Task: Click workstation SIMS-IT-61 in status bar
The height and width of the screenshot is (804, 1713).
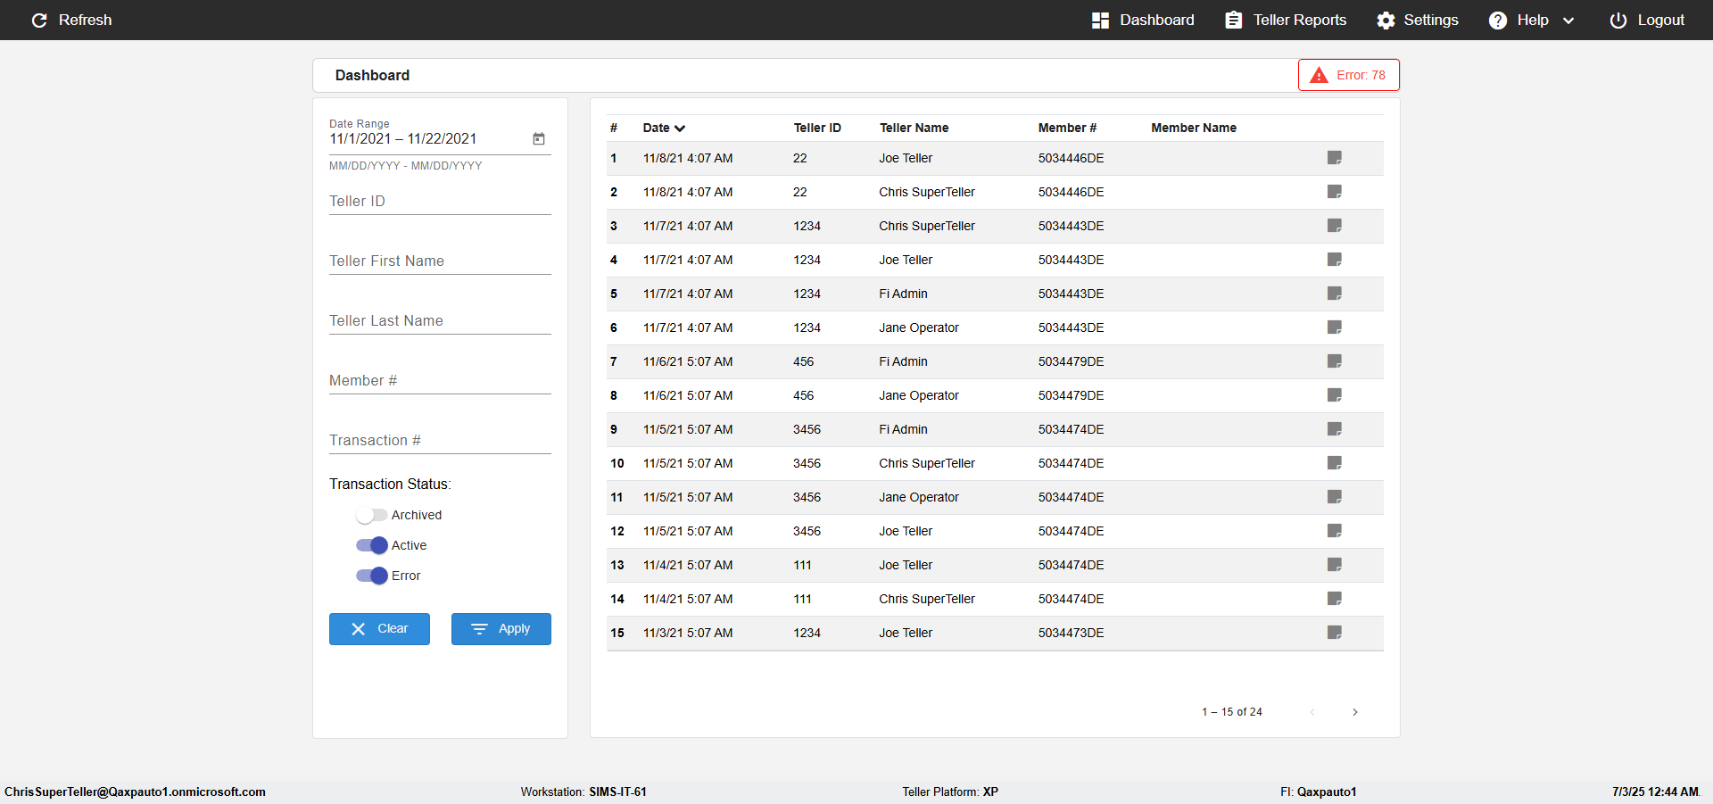Action: tap(583, 792)
